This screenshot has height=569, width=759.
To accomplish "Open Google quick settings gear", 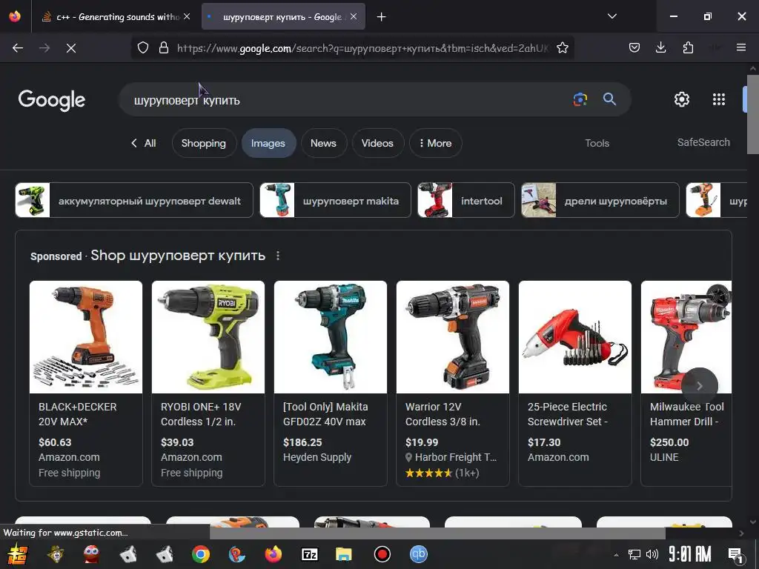I will point(682,99).
